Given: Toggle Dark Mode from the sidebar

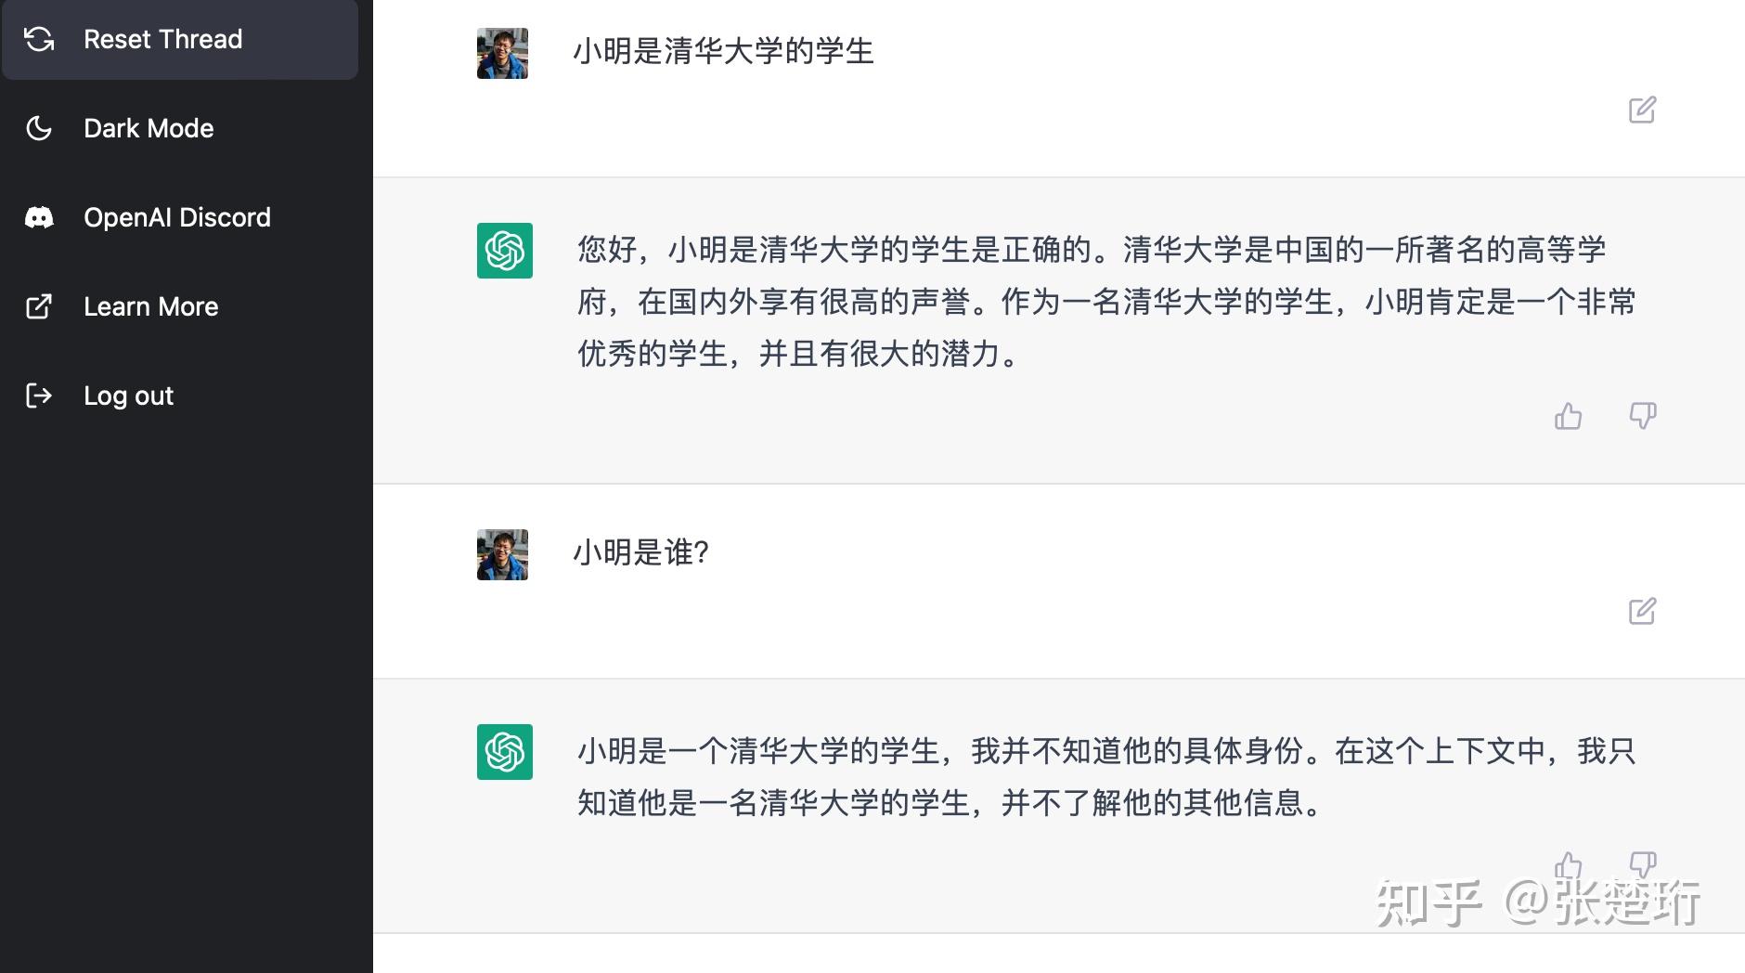Looking at the screenshot, I should pos(149,128).
